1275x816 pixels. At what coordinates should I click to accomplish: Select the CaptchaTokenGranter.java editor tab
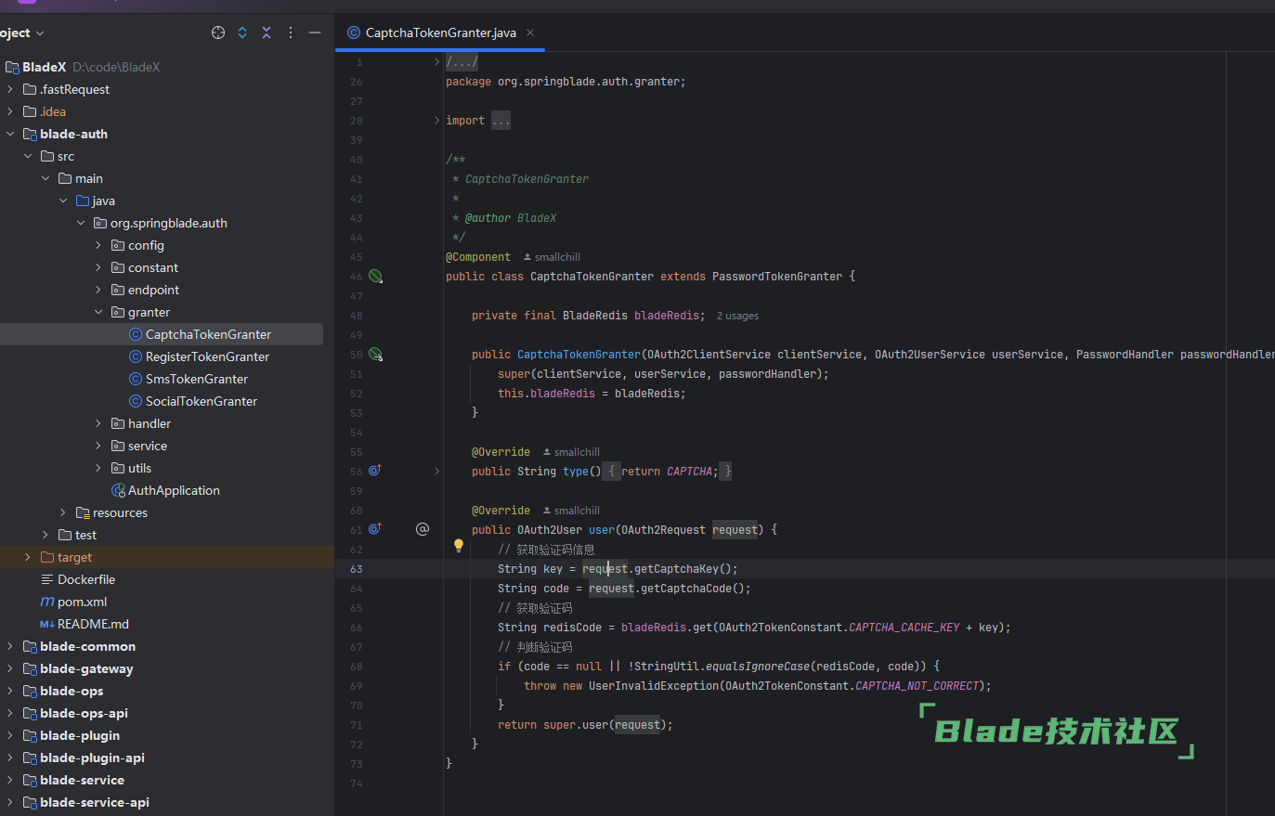point(440,32)
